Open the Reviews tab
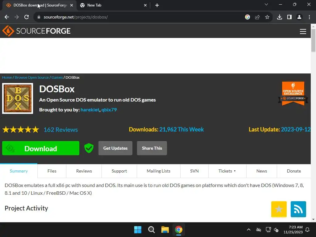Screen dimensions: 316x237 84,171
